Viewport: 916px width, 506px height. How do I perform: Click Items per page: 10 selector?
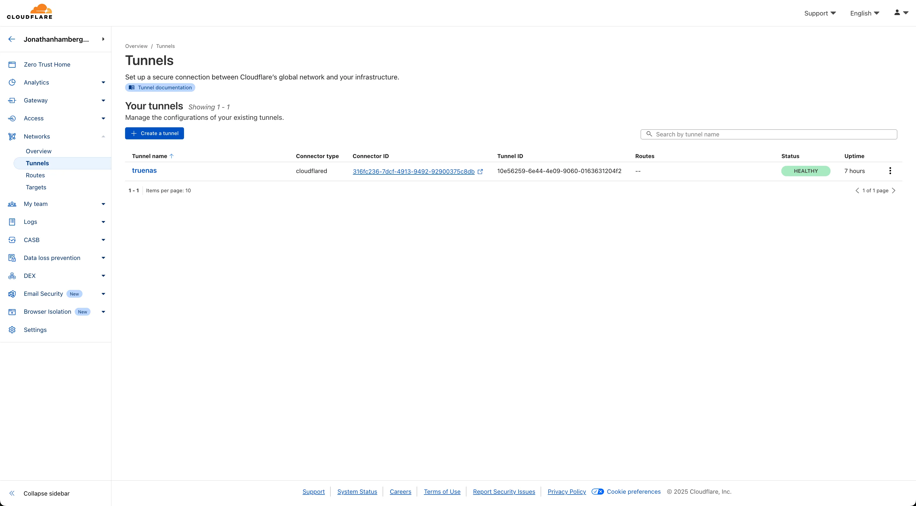point(168,191)
